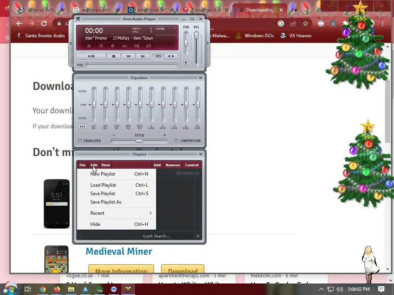Open the File menu in Playlist
Viewport: 394px width, 295px height.
[82, 165]
